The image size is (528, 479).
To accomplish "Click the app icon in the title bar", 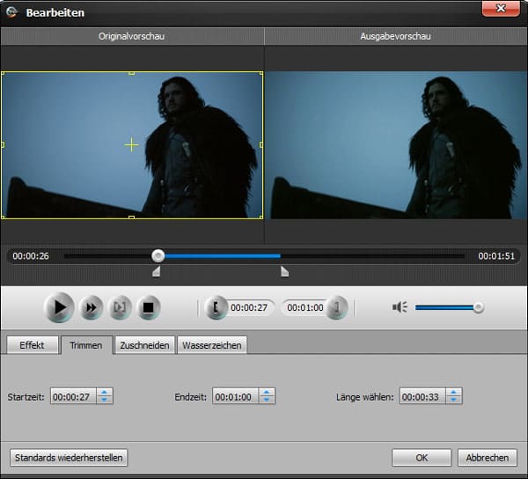I will (11, 12).
